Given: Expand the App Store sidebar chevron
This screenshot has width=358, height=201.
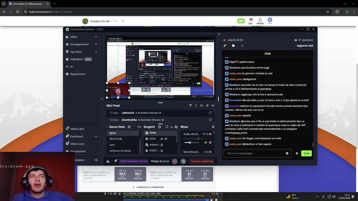Looking at the screenshot, I should [x=96, y=52].
